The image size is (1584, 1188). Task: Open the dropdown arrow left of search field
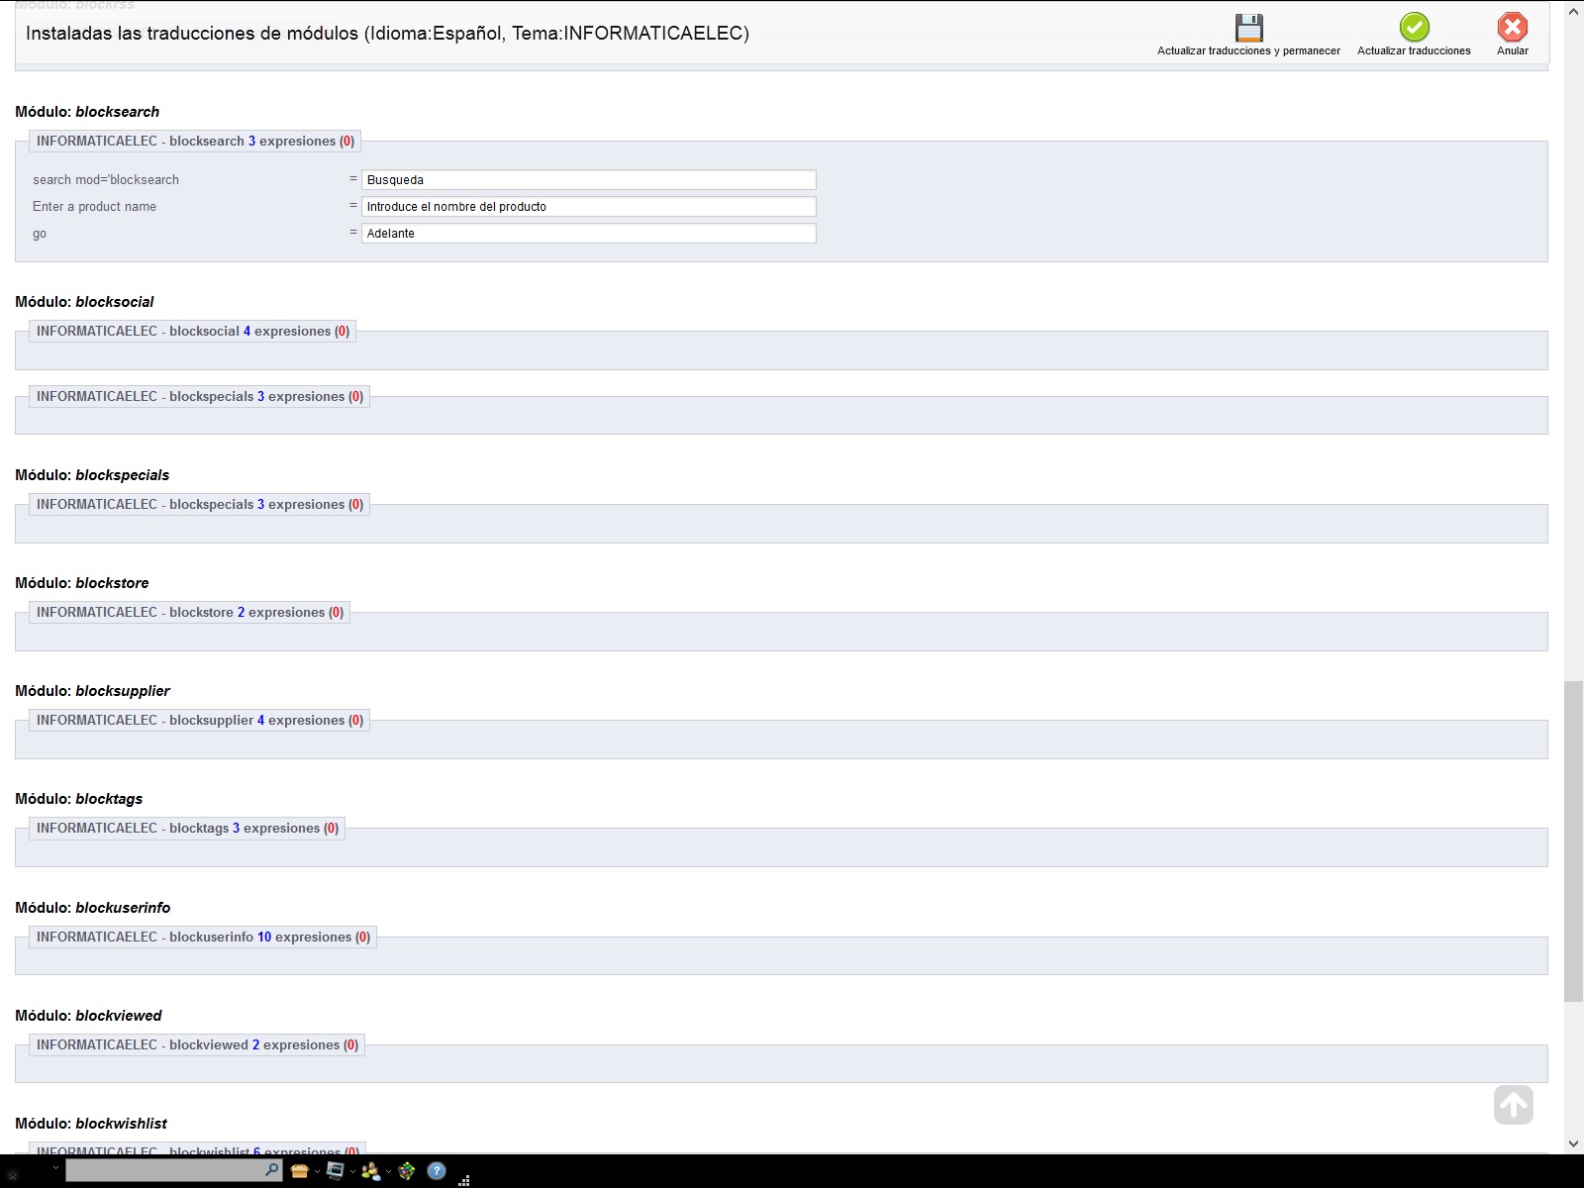[55, 1168]
